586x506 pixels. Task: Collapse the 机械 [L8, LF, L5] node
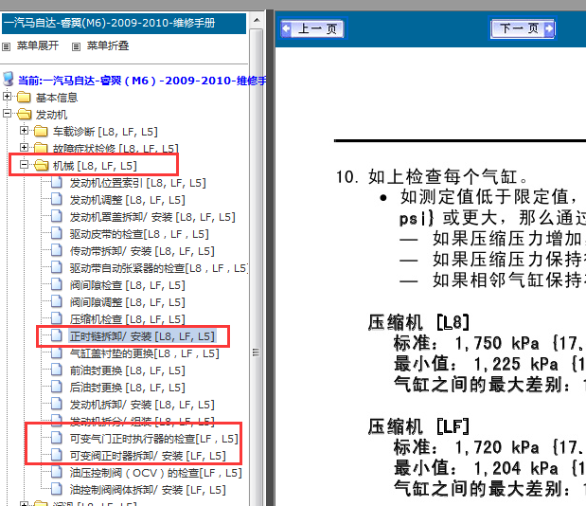click(x=24, y=165)
